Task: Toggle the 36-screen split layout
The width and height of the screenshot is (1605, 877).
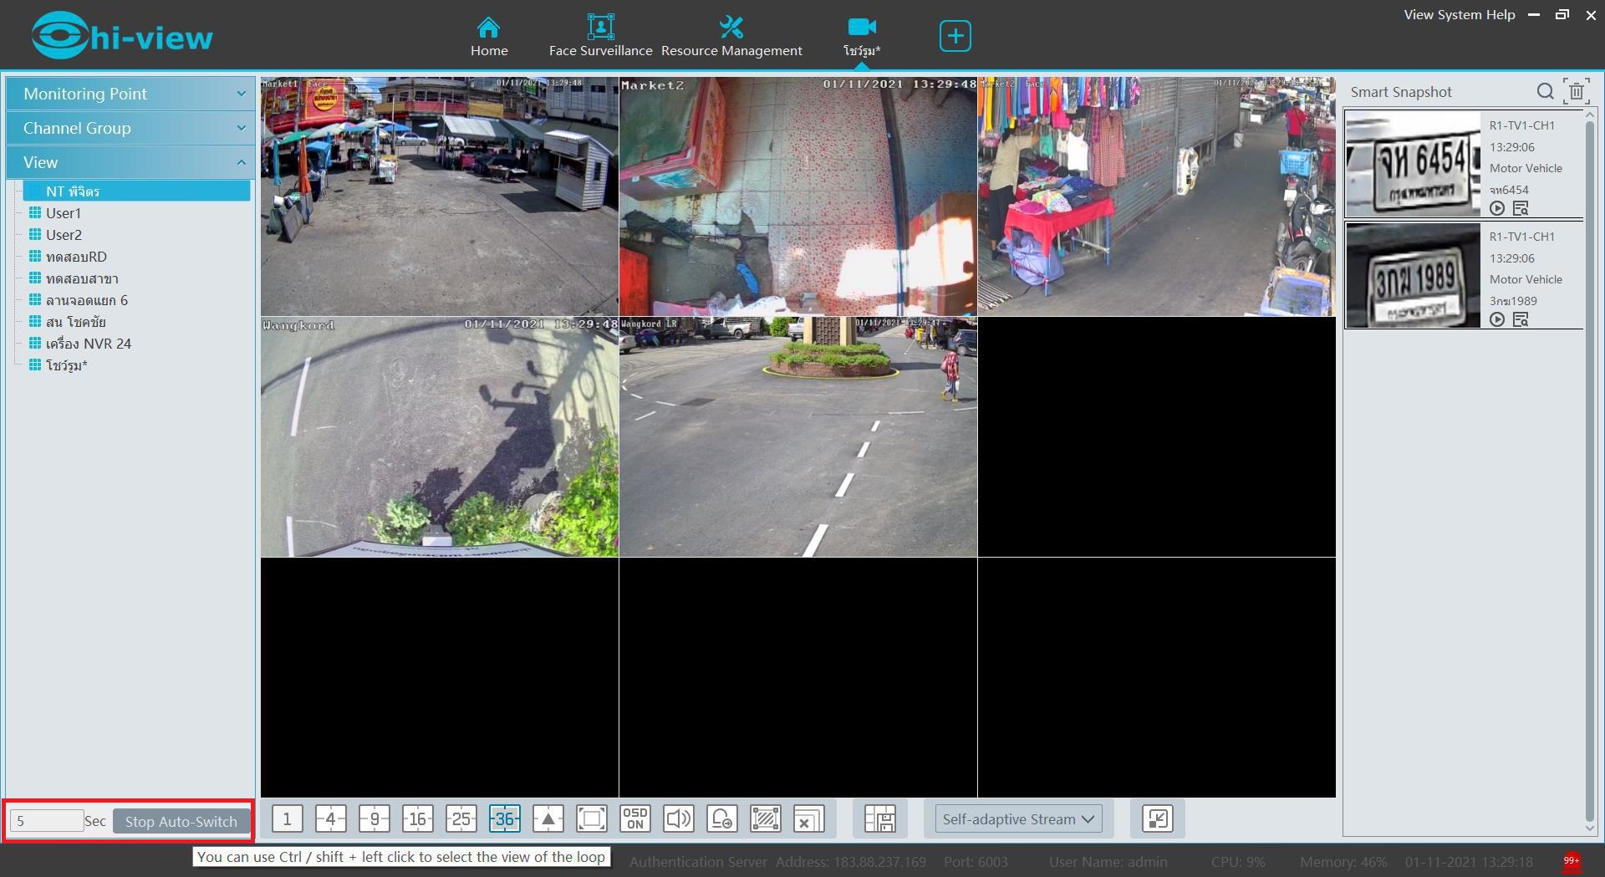Action: [504, 819]
